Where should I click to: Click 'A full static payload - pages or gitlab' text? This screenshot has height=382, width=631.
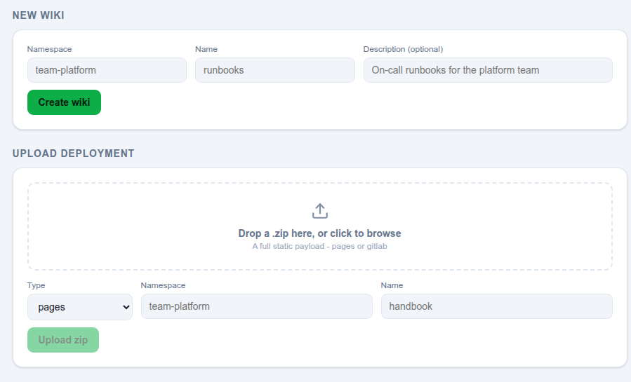point(319,246)
